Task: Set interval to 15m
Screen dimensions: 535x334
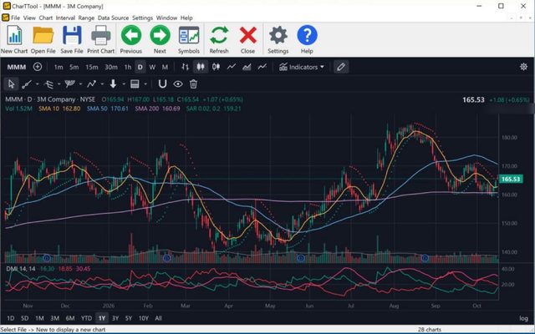Action: (92, 67)
